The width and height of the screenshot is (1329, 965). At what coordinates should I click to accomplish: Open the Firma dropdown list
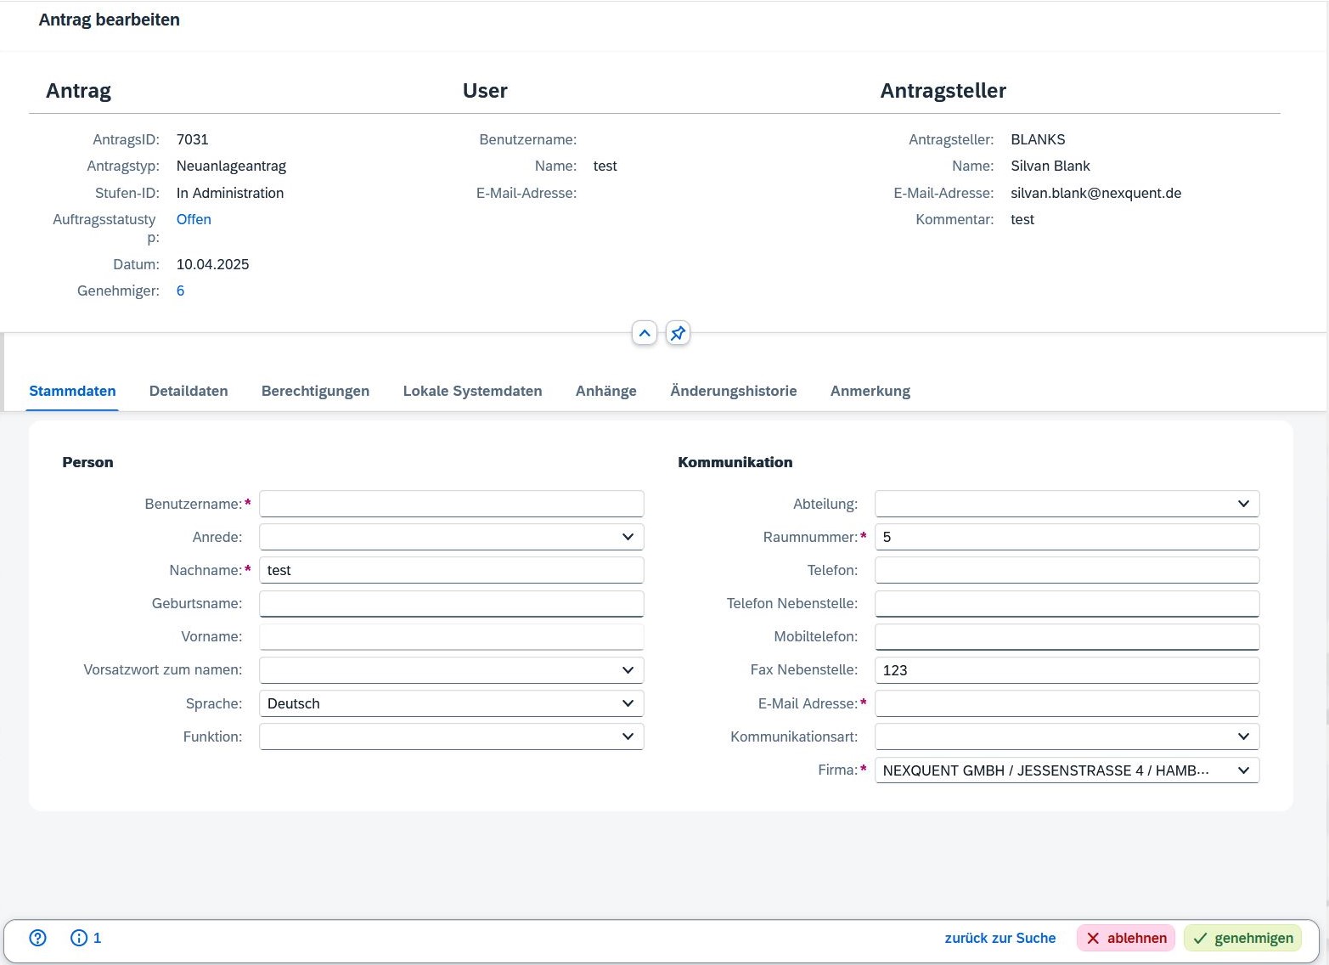(x=1243, y=770)
